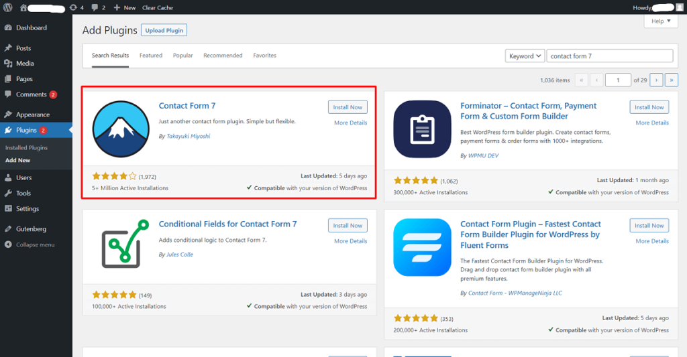The image size is (687, 357).
Task: Click the Pages icon in sidebar
Action: coord(8,79)
